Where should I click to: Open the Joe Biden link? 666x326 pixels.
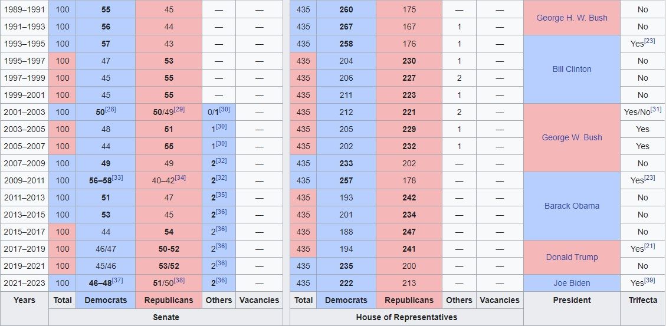click(572, 283)
